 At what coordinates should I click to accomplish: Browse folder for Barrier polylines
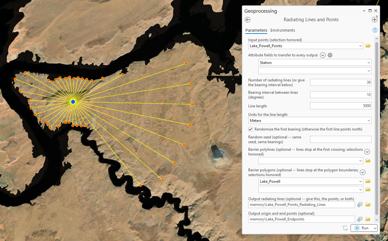pos(368,161)
